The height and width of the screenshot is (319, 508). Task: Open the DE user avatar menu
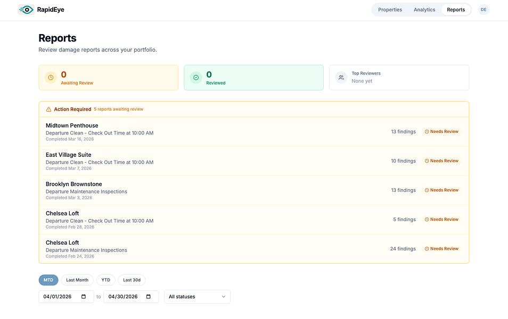point(484,10)
